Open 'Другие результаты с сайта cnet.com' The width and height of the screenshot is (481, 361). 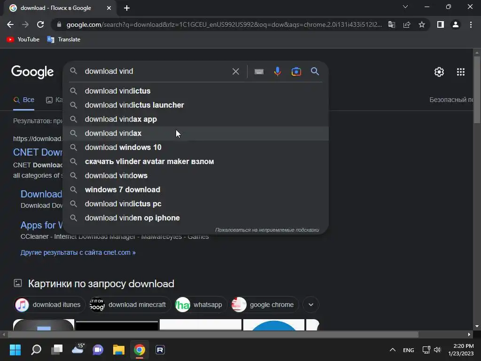tap(78, 252)
